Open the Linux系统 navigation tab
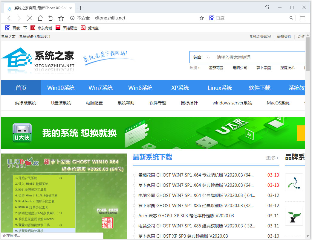The width and height of the screenshot is (312, 240). click(x=220, y=88)
